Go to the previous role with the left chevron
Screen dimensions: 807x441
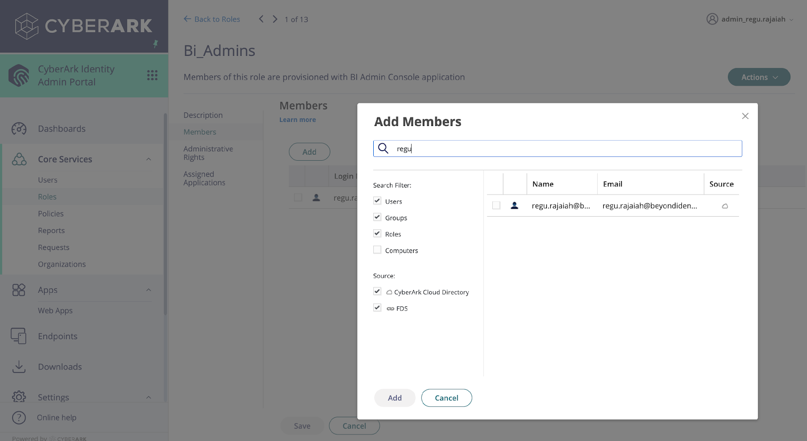pyautogui.click(x=261, y=19)
